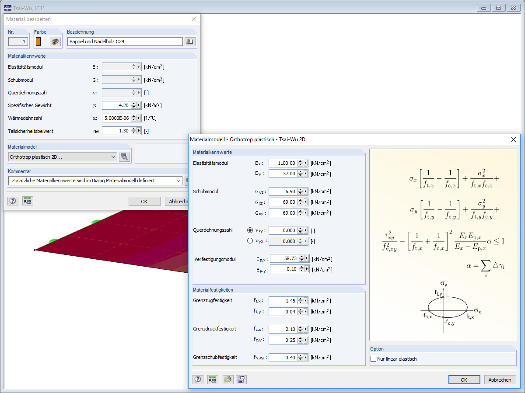Click the spinner arrows of the Gxy field

tap(300, 213)
